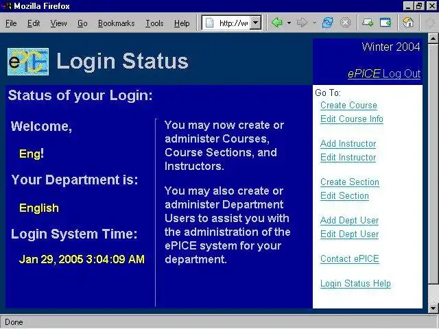Follow the Add Instructor link
Viewport: 439px width, 329px height.
[x=348, y=144]
